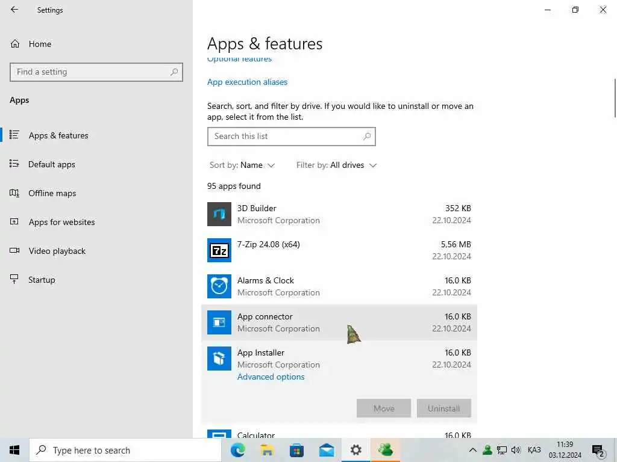Click the Move button for App Installer
617x462 pixels.
[x=384, y=408]
